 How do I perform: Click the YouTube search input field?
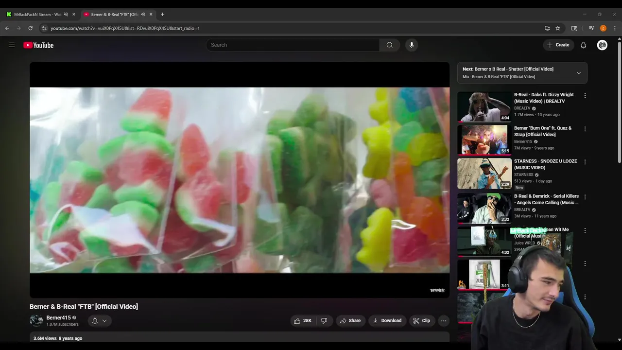point(293,45)
